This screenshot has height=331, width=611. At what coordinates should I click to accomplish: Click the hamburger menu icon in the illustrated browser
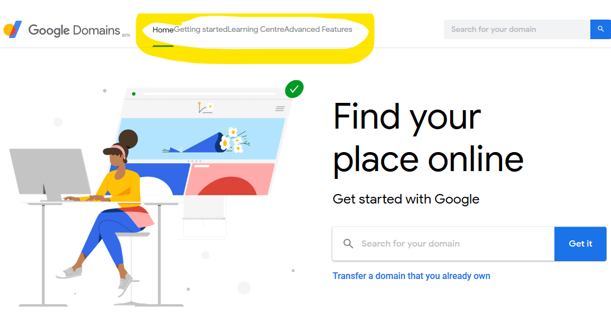click(280, 108)
